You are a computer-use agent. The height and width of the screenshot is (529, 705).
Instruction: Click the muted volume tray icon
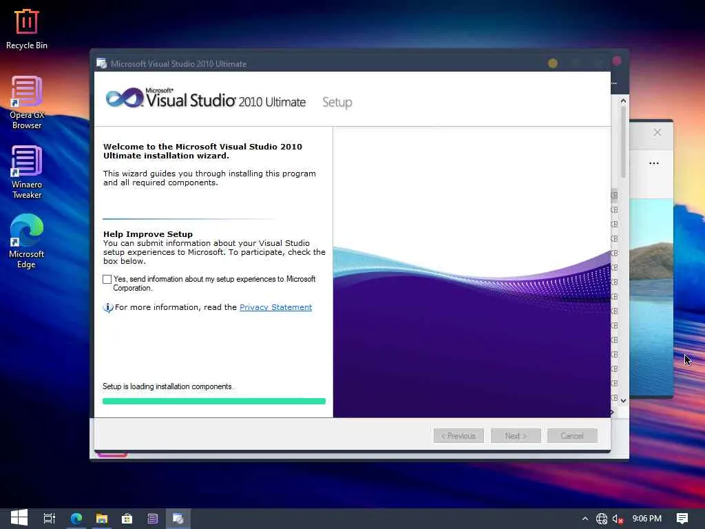click(x=618, y=519)
